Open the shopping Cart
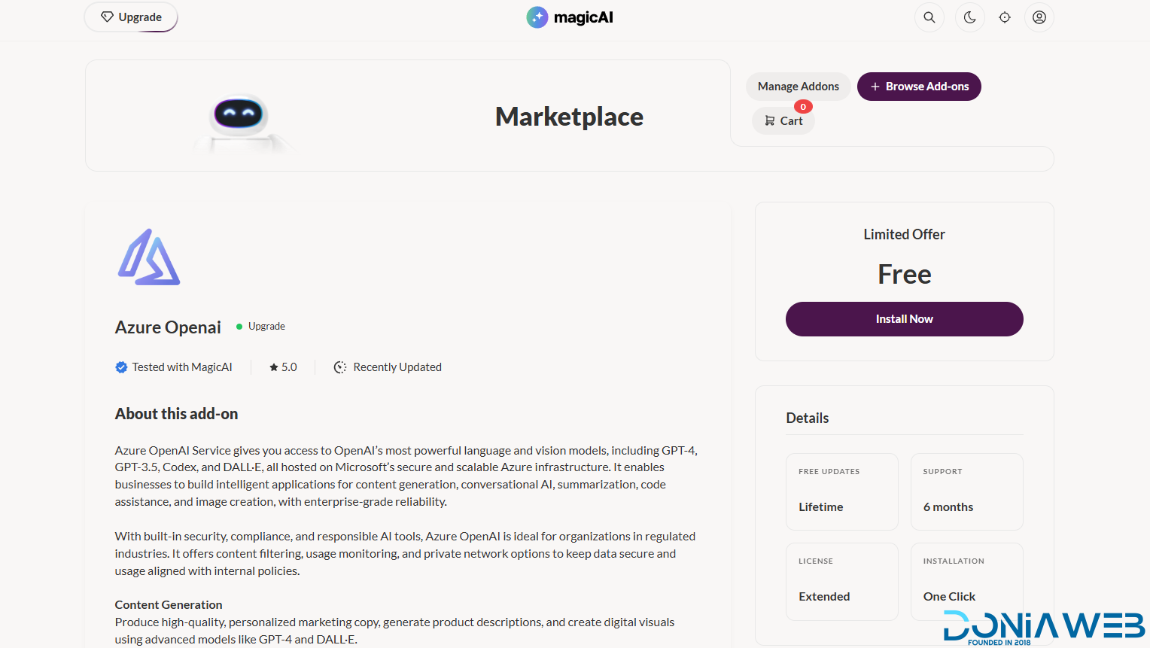This screenshot has height=648, width=1150. click(783, 121)
